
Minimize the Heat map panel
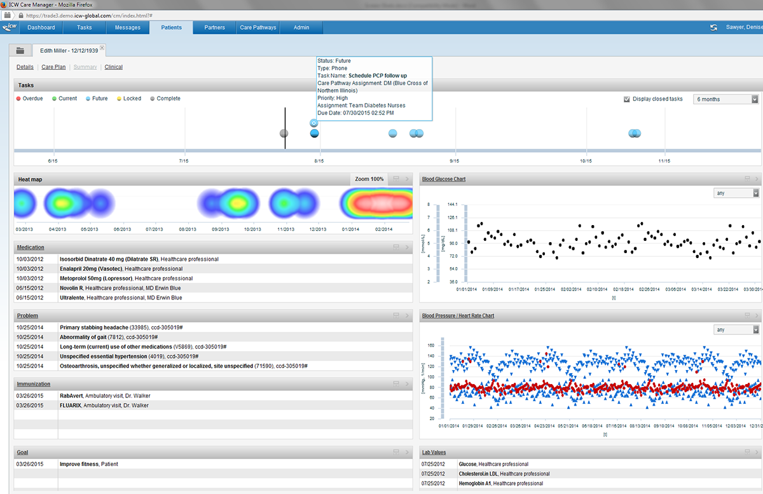395,179
